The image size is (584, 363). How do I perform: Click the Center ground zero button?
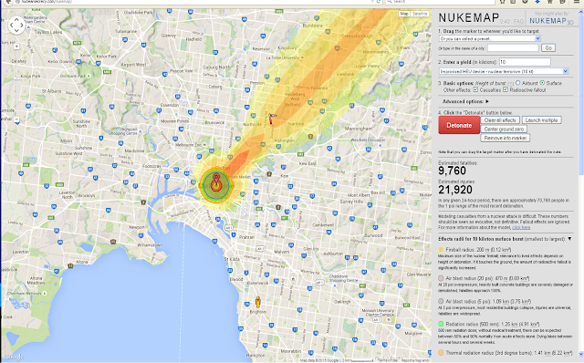click(x=504, y=129)
